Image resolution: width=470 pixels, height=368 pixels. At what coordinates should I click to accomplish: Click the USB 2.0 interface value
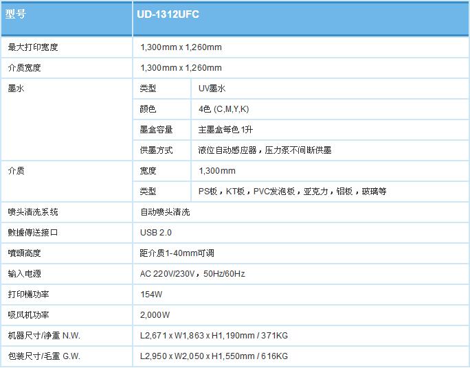pyautogui.click(x=156, y=233)
